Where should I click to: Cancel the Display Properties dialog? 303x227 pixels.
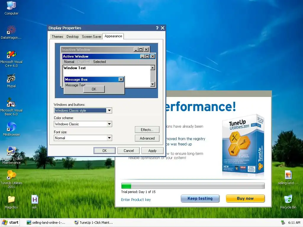(128, 150)
